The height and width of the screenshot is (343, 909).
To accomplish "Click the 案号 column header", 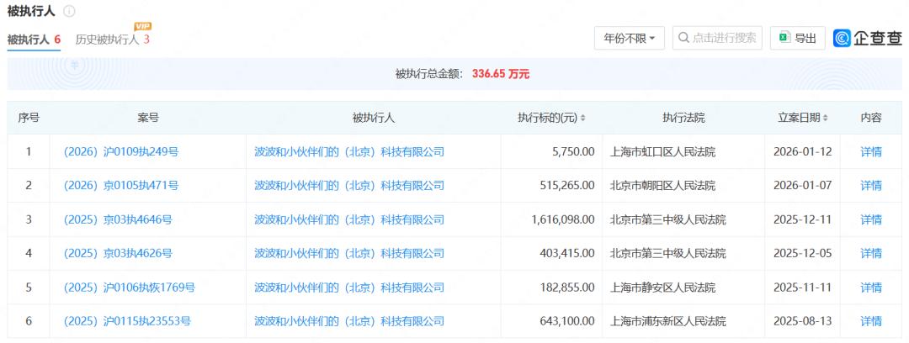I will click(148, 119).
